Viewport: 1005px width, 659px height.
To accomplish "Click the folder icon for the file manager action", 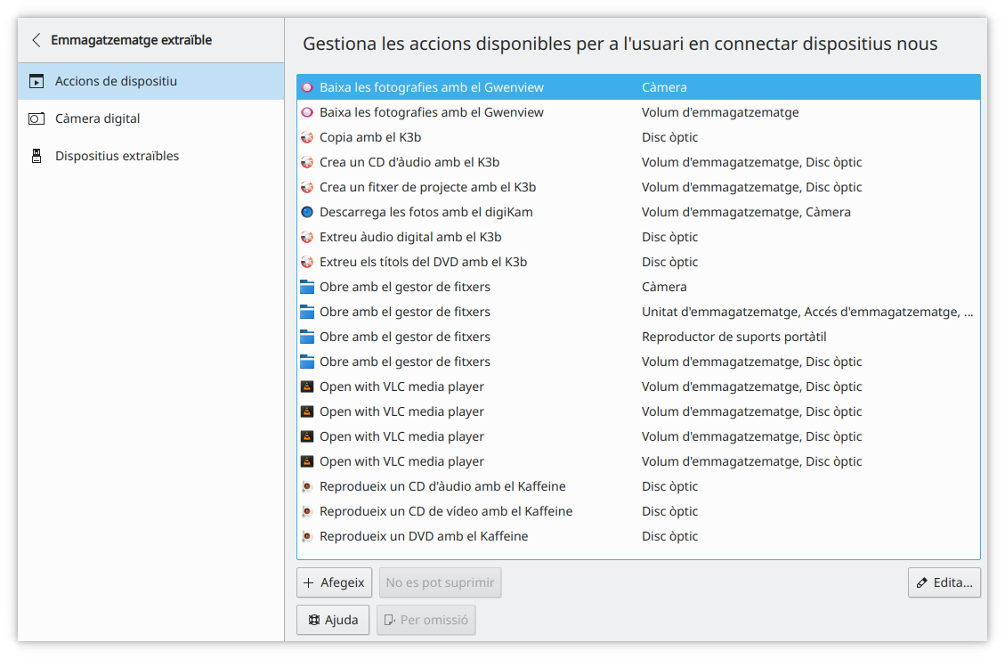I will point(307,286).
